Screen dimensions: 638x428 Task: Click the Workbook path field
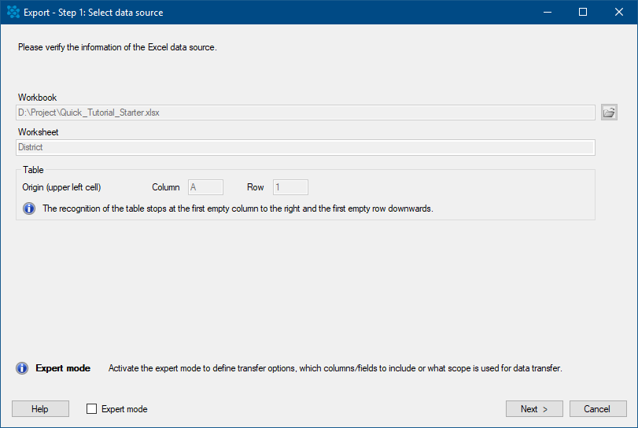[305, 113]
